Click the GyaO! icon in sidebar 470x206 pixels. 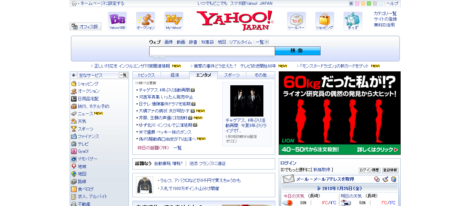[x=74, y=151]
